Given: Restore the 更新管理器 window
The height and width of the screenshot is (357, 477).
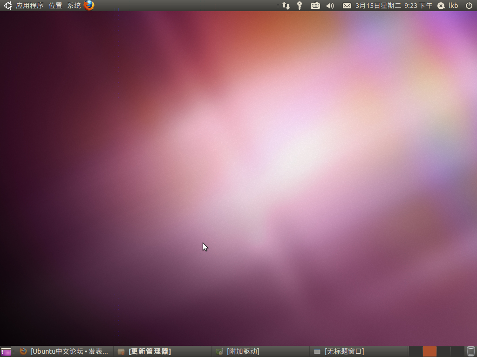Looking at the screenshot, I should 163,351.
